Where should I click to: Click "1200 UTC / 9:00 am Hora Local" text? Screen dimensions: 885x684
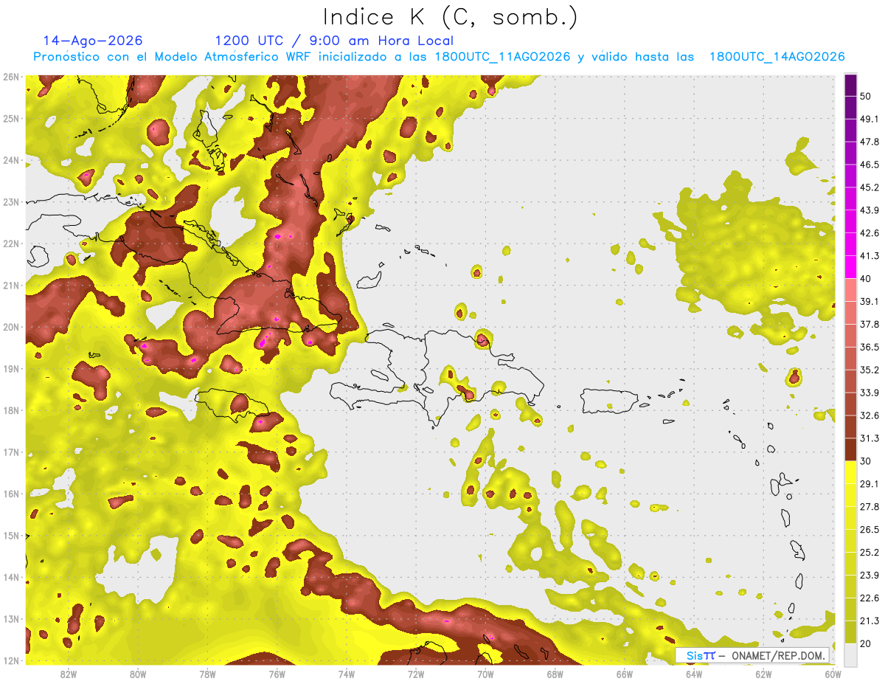(334, 41)
